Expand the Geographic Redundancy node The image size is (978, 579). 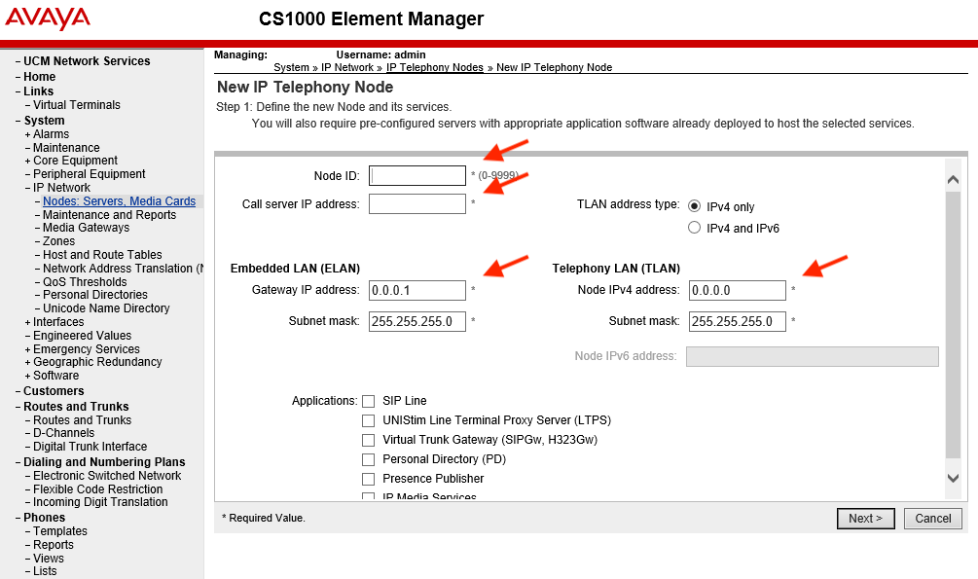(x=27, y=363)
